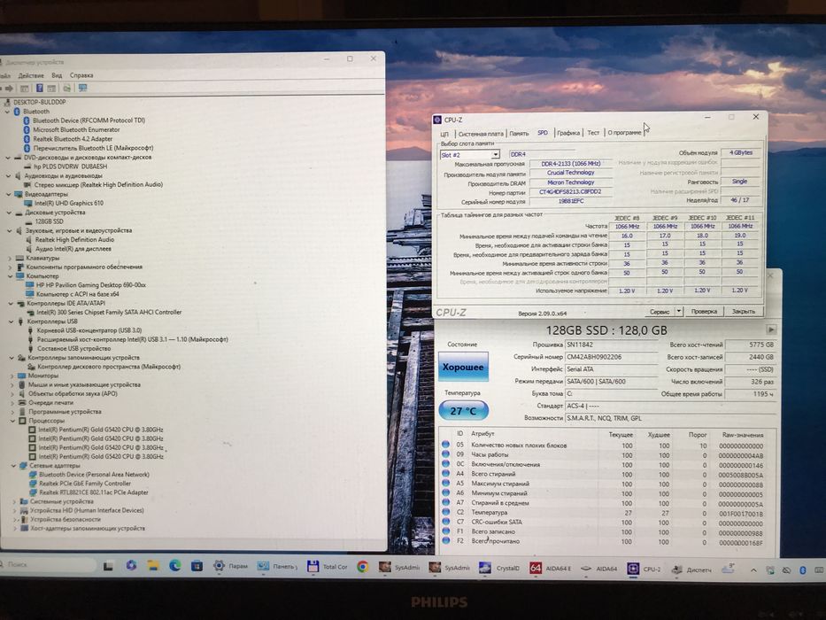Click the blue status circle of attribute 05 row

click(445, 445)
